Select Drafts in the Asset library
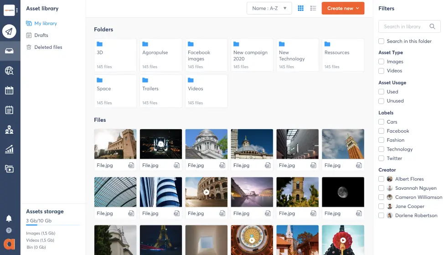Screen dimensions: 444x255 click(41, 35)
